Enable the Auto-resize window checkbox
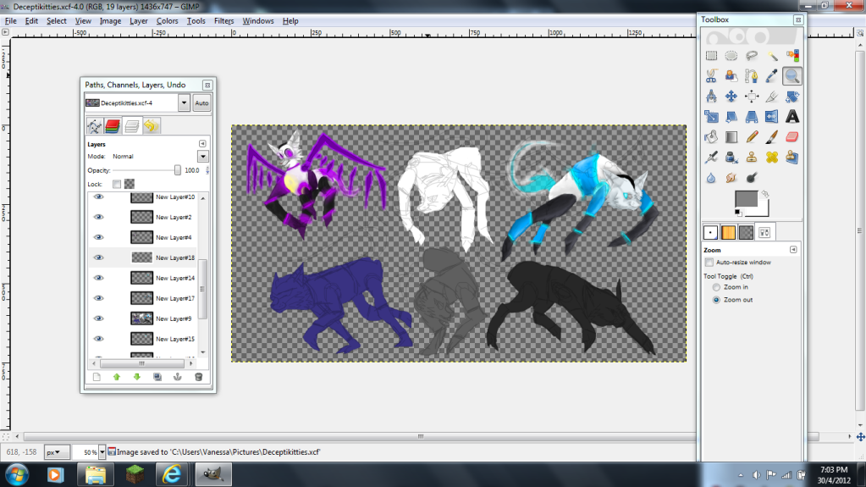The width and height of the screenshot is (866, 487). click(709, 263)
